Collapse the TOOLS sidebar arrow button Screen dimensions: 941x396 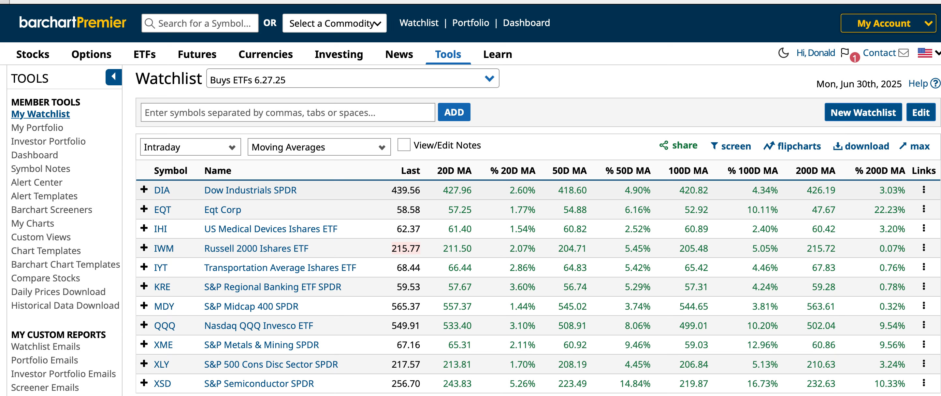[x=114, y=77]
